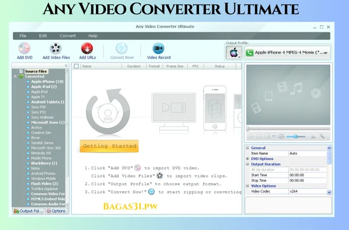
Task: Open the File menu
Action: [x=23, y=36]
